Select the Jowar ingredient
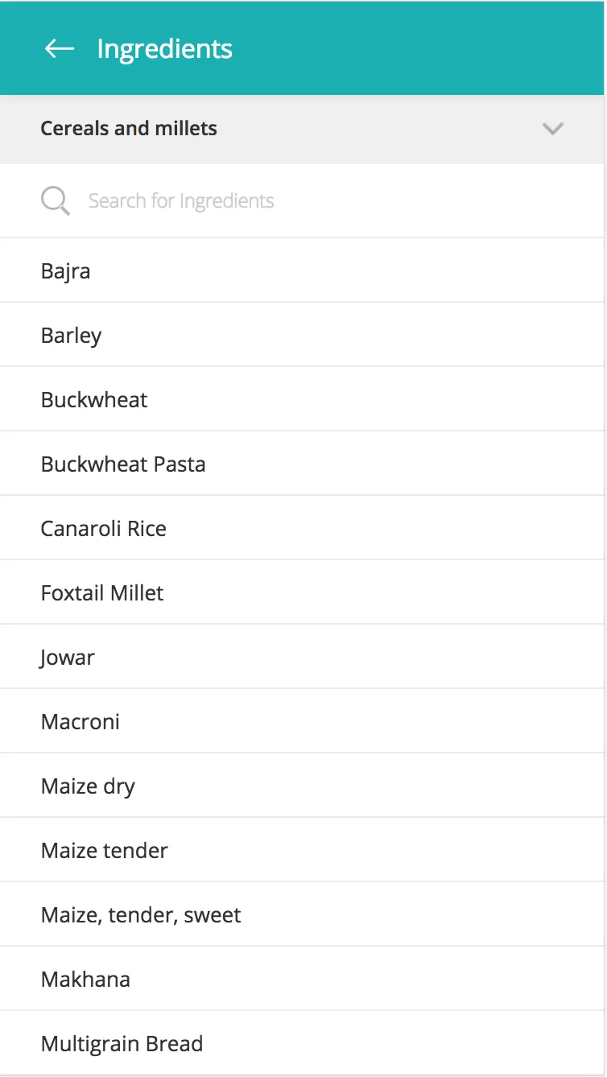This screenshot has width=607, height=1077. pos(68,658)
